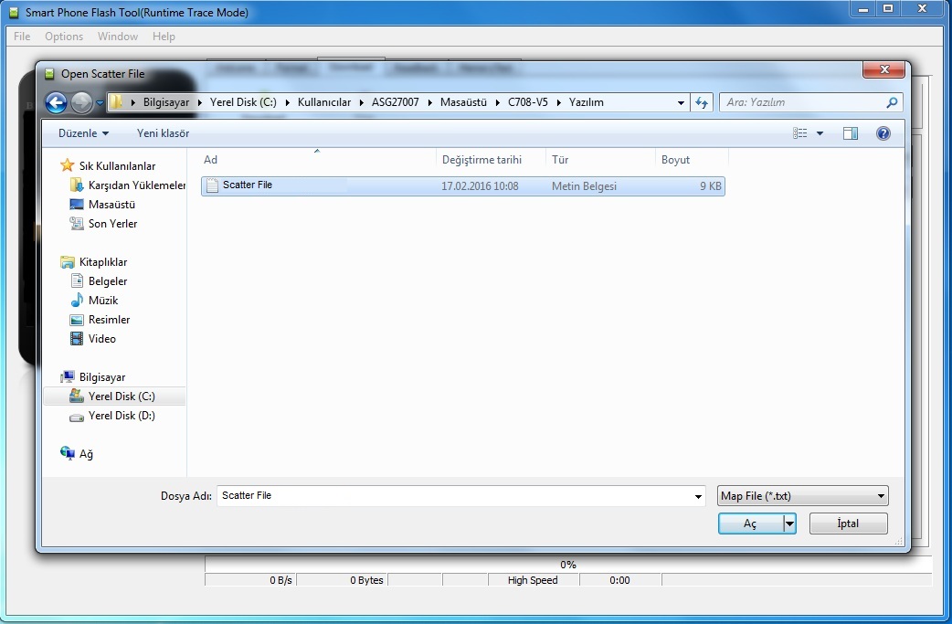Open the Aç button split arrow
Viewport: 952px width, 624px height.
point(789,524)
